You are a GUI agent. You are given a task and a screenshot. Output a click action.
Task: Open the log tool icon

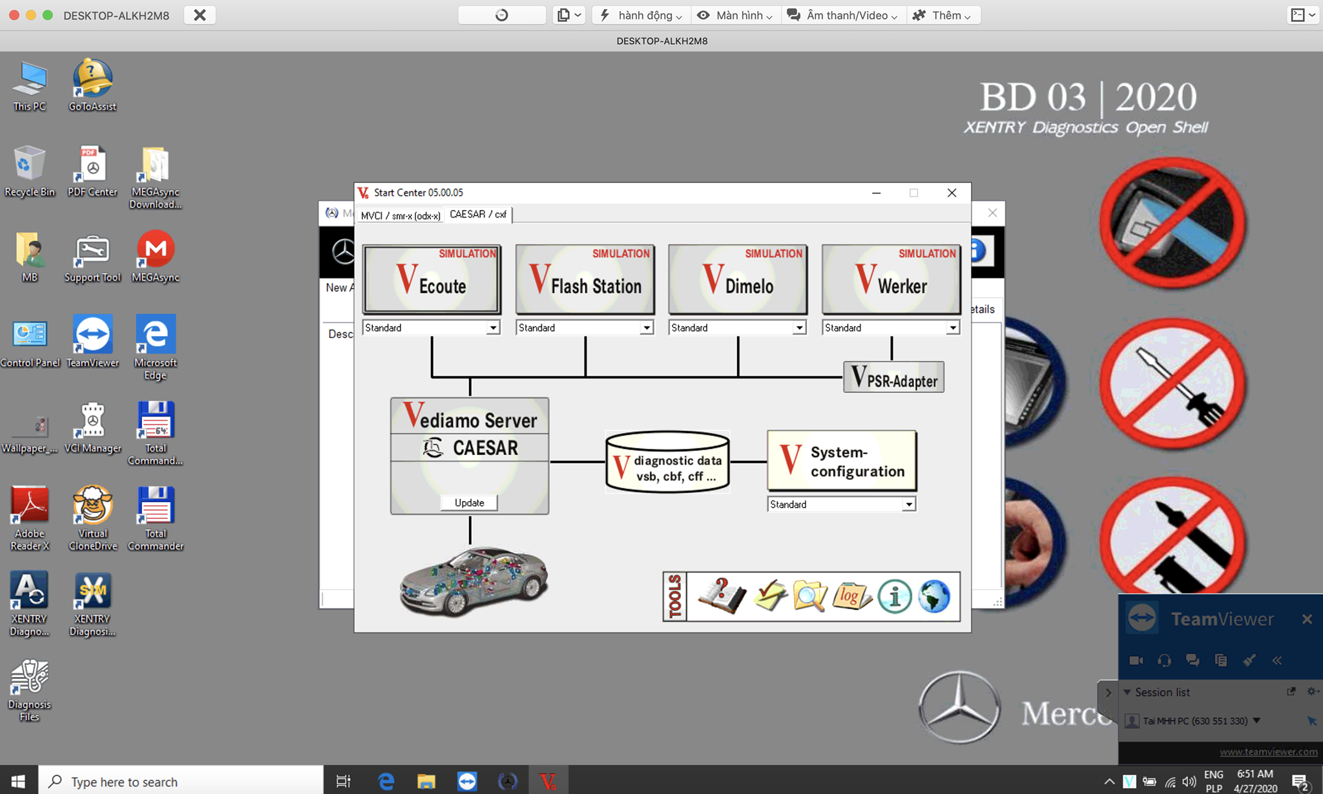[x=851, y=596]
